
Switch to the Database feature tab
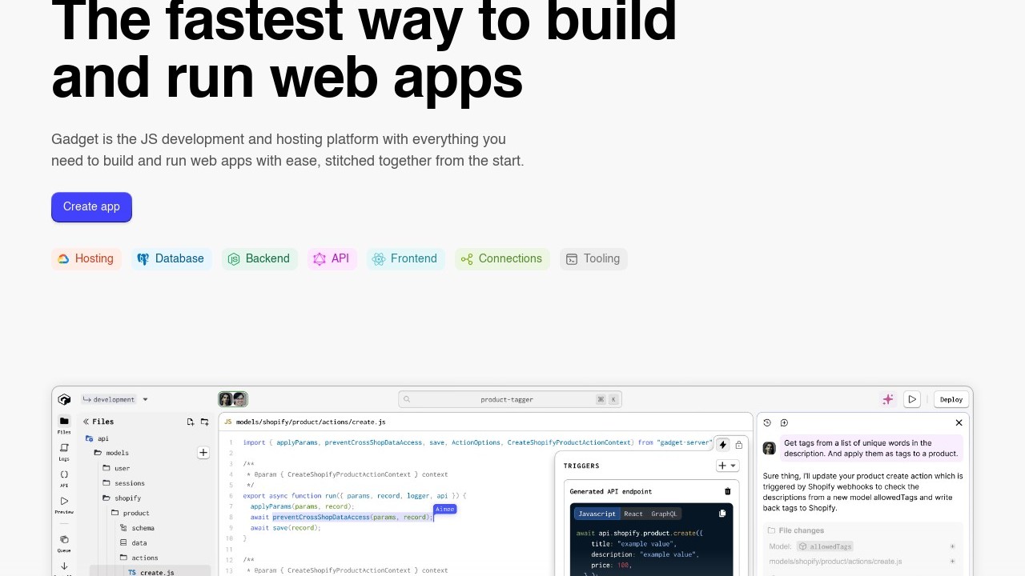click(x=171, y=259)
